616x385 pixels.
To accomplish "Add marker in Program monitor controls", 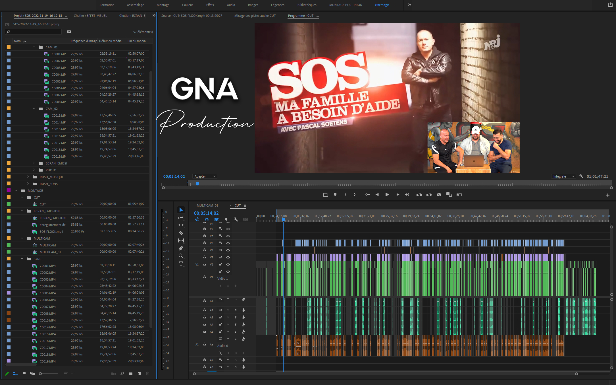I will 335,195.
